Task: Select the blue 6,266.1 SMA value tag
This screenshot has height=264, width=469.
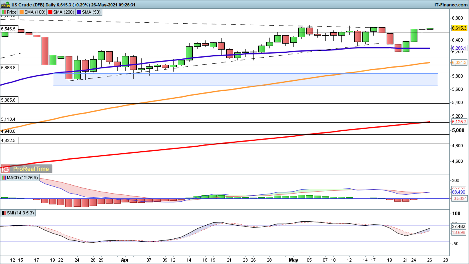Action: (459, 48)
